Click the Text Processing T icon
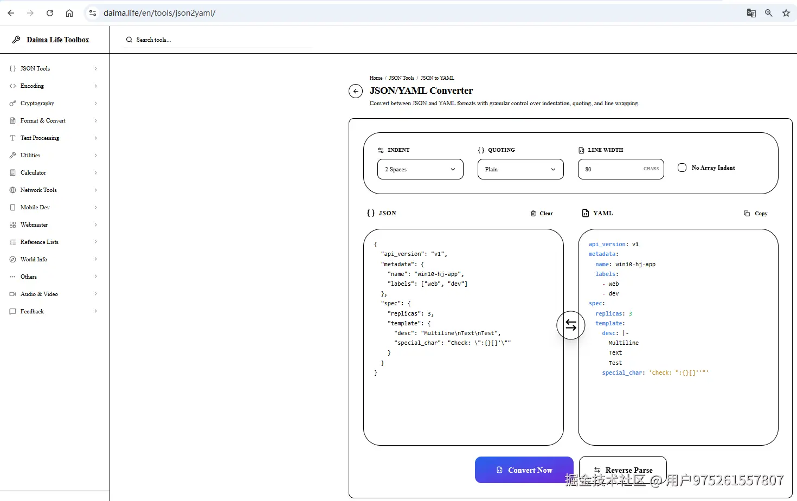Image resolution: width=797 pixels, height=501 pixels. click(12, 138)
